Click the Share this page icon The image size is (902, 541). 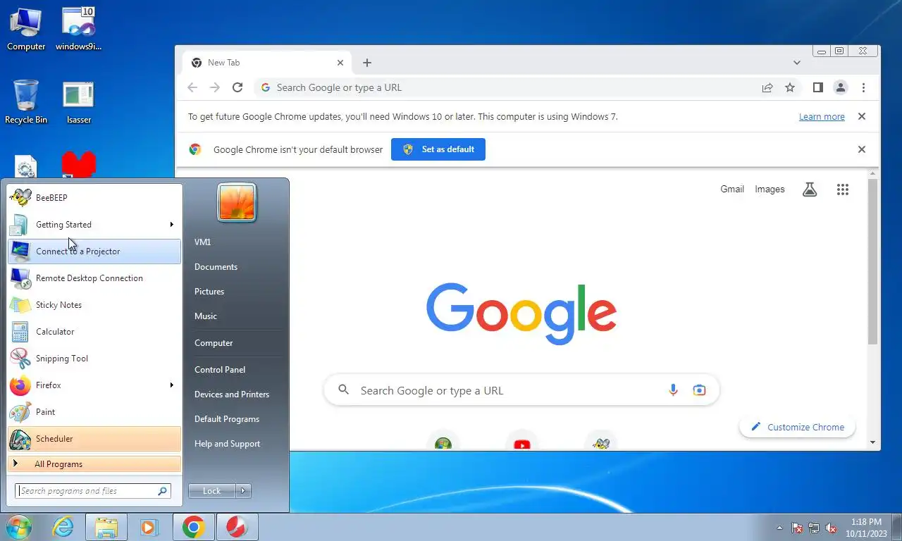coord(767,87)
